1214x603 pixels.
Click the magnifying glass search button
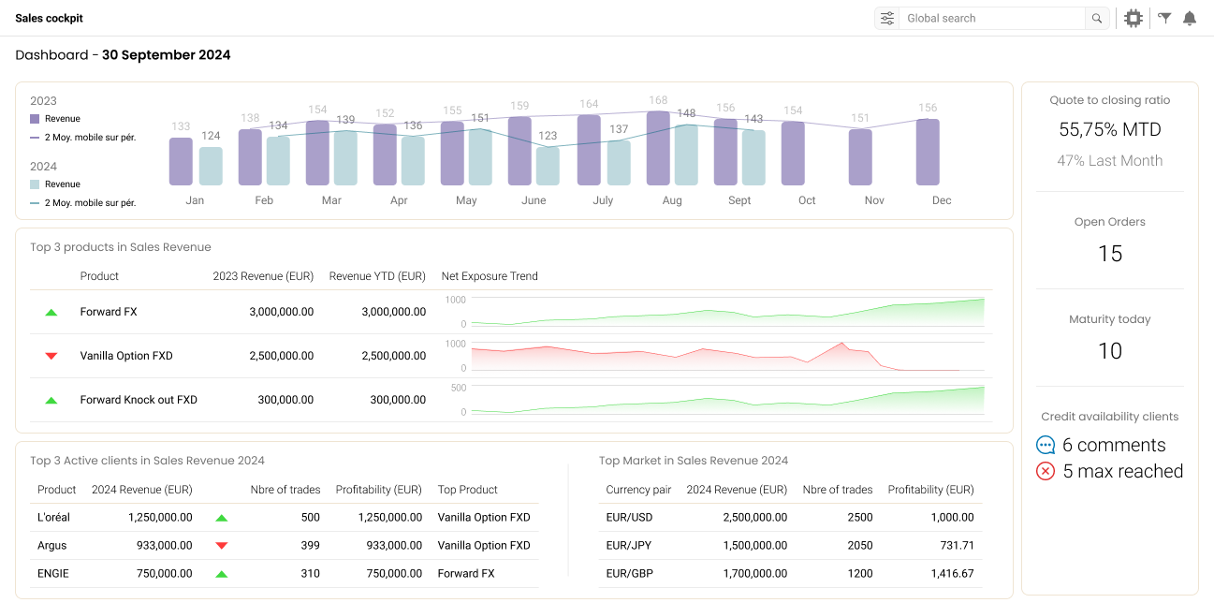pos(1097,18)
